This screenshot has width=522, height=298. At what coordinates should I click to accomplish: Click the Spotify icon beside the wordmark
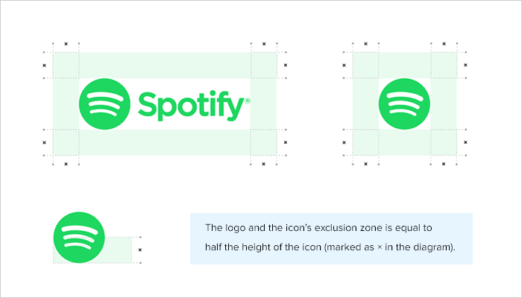click(x=104, y=104)
